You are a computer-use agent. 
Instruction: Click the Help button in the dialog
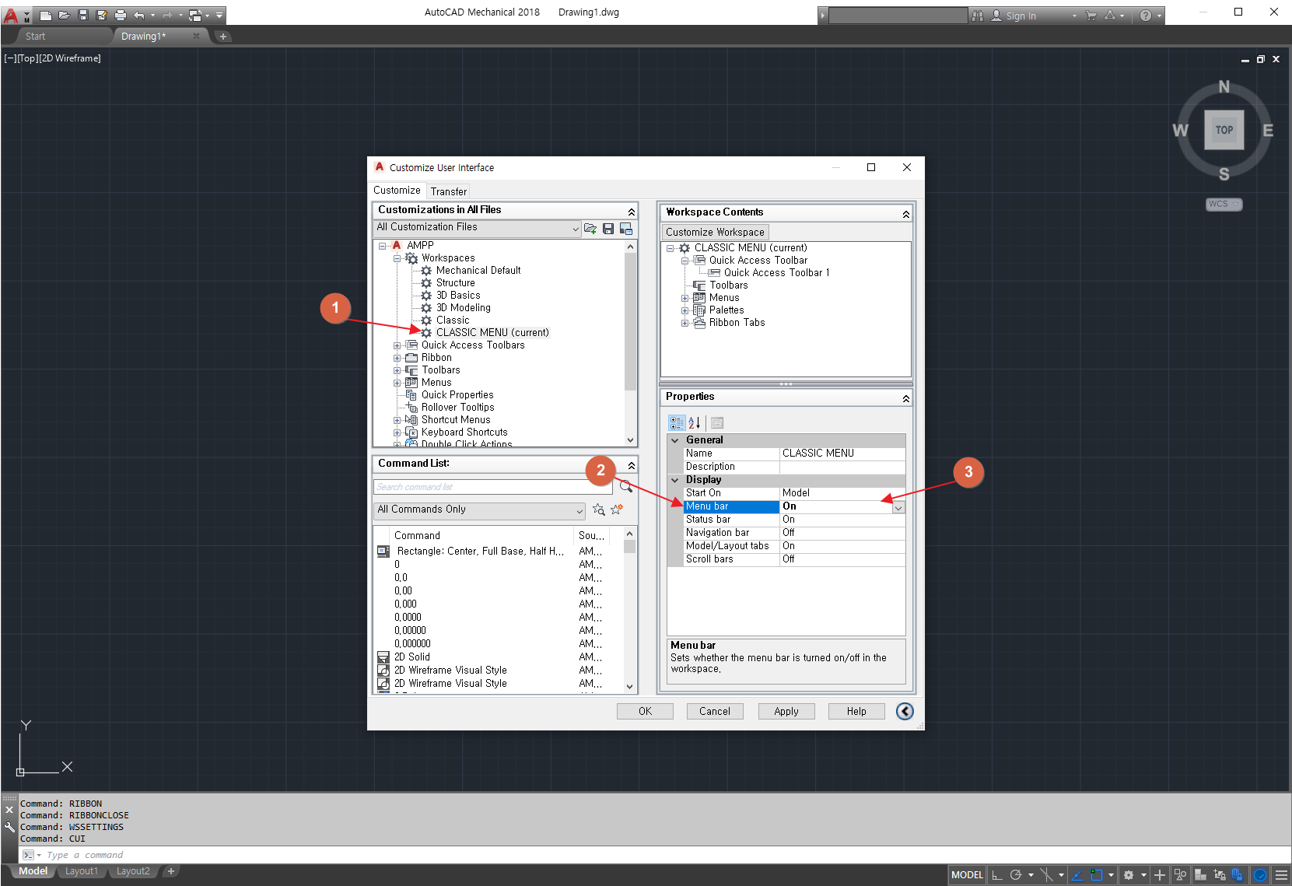[x=856, y=711]
